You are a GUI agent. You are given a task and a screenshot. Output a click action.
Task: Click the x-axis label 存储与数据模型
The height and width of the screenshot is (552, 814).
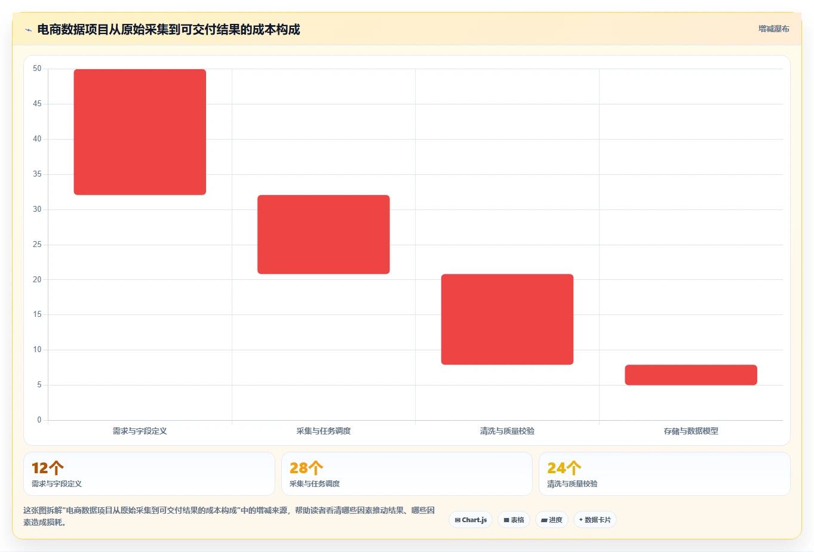(x=691, y=431)
